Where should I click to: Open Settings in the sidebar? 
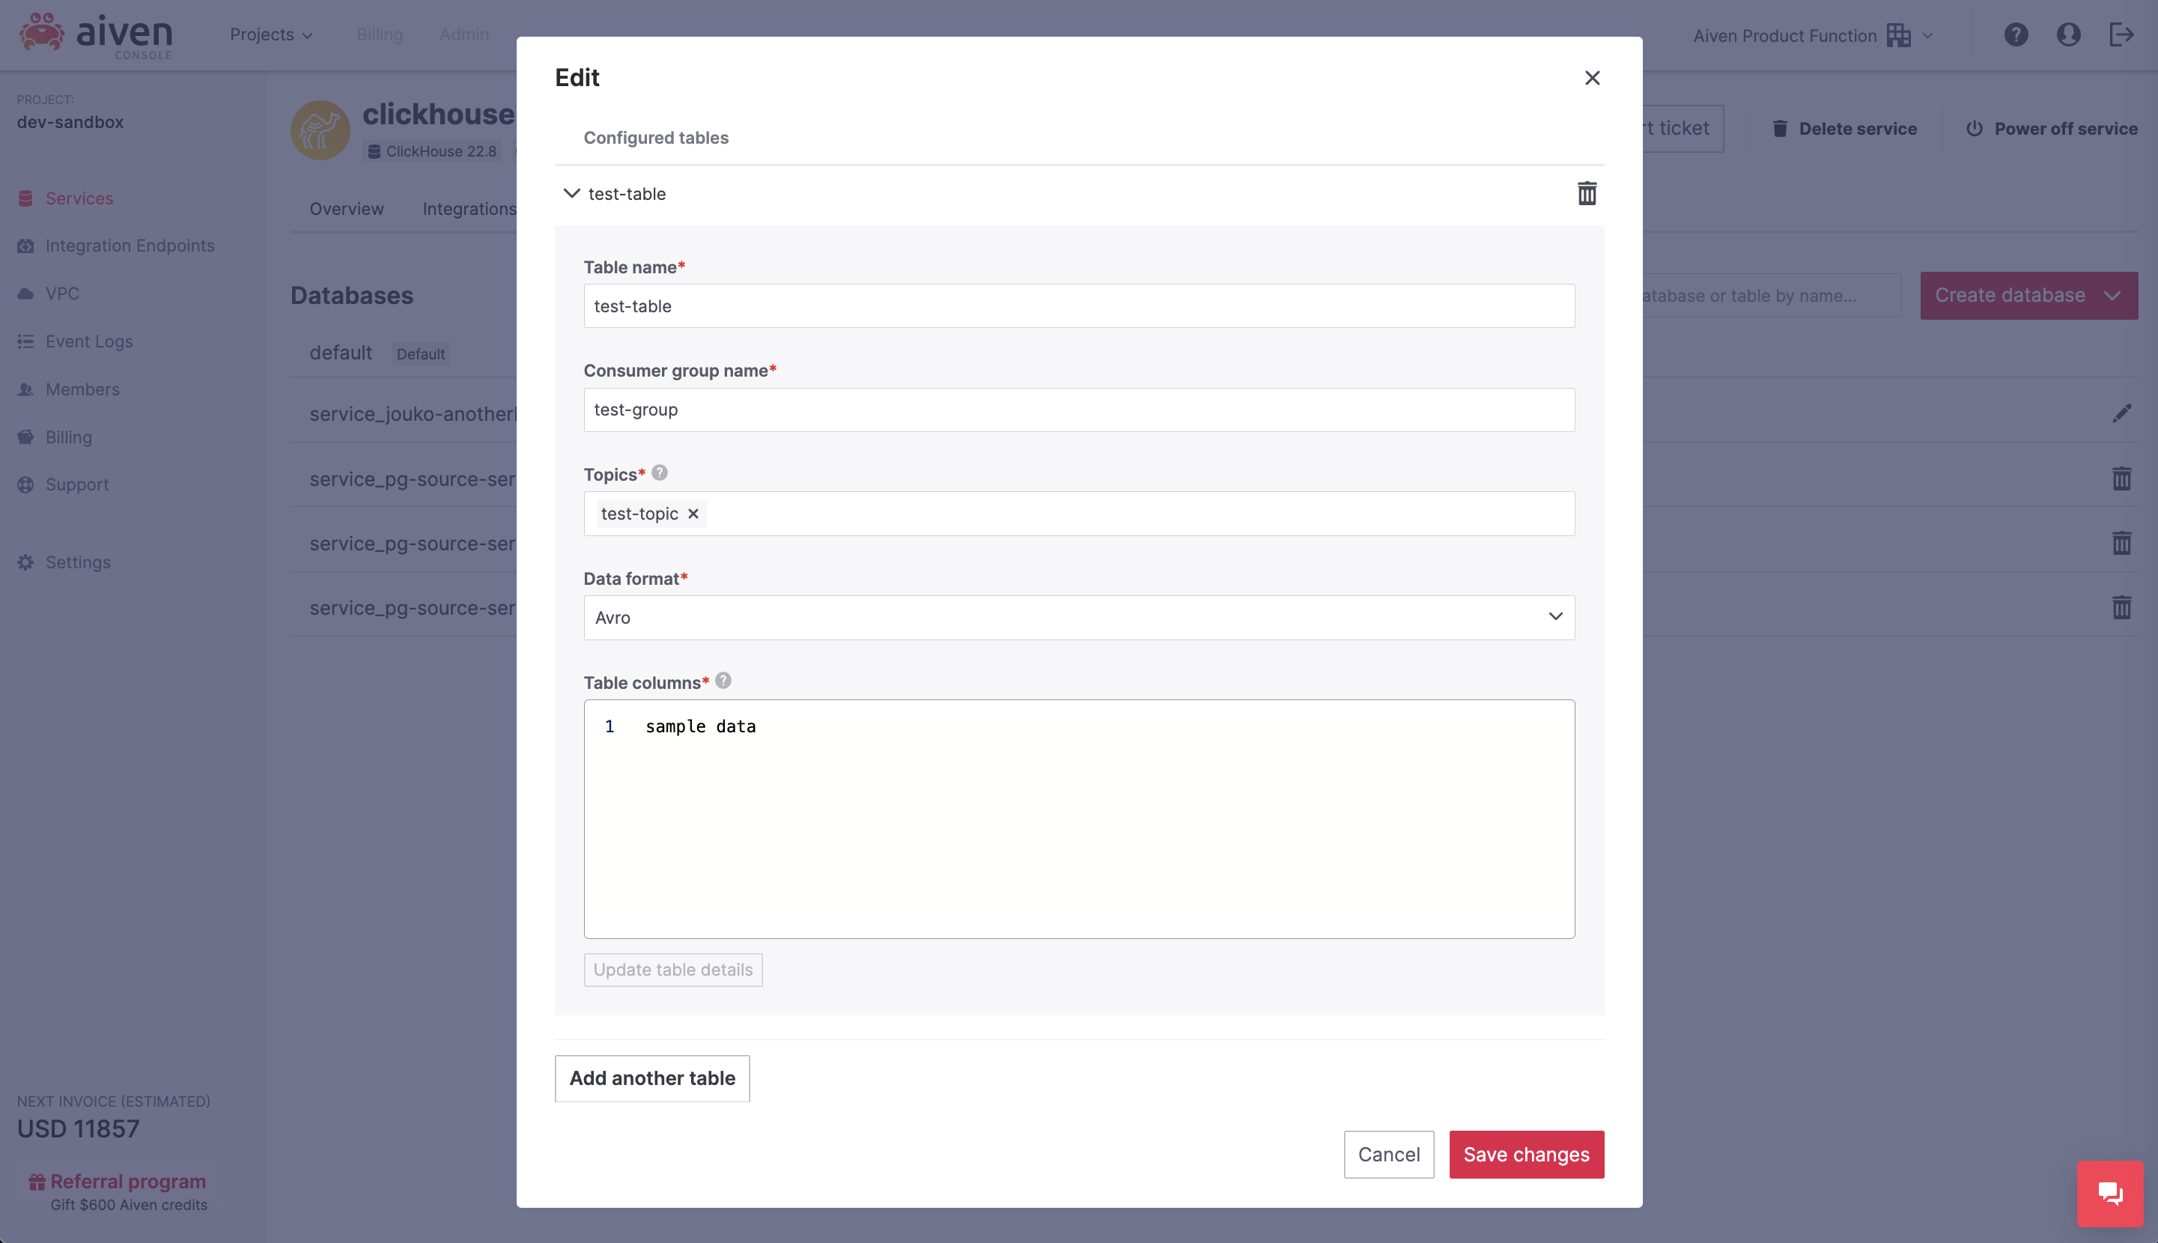click(78, 562)
